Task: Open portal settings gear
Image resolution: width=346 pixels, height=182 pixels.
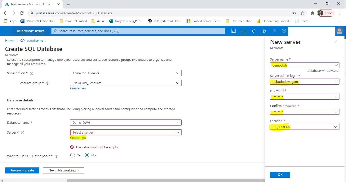Action: (264, 31)
